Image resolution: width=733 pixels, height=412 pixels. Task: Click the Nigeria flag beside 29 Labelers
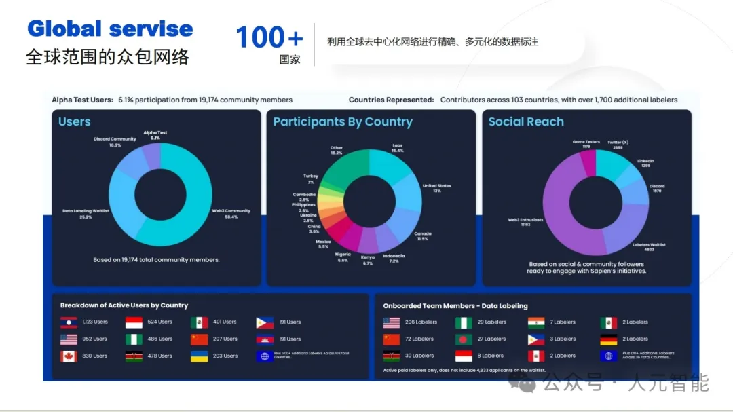point(464,322)
